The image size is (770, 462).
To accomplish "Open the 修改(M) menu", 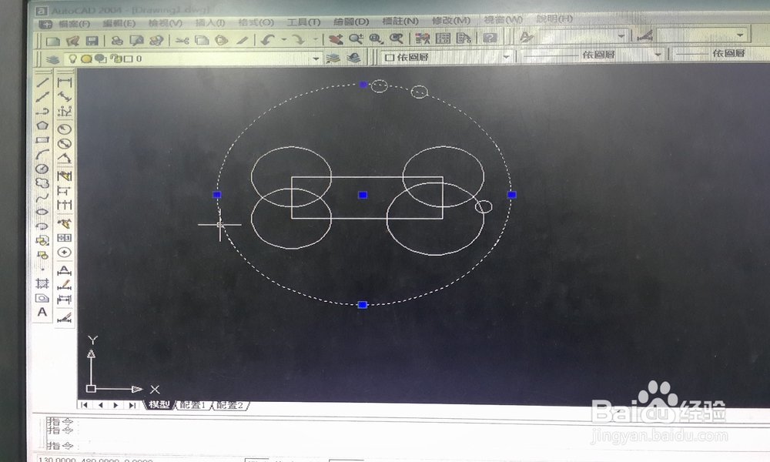I will tap(450, 21).
